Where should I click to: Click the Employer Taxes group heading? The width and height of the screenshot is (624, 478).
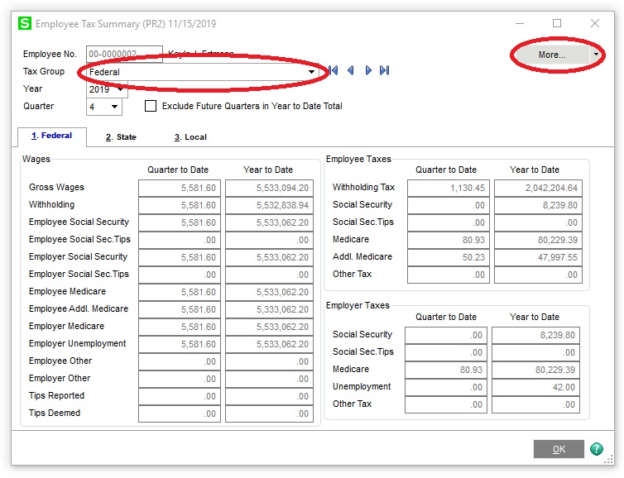coord(358,305)
